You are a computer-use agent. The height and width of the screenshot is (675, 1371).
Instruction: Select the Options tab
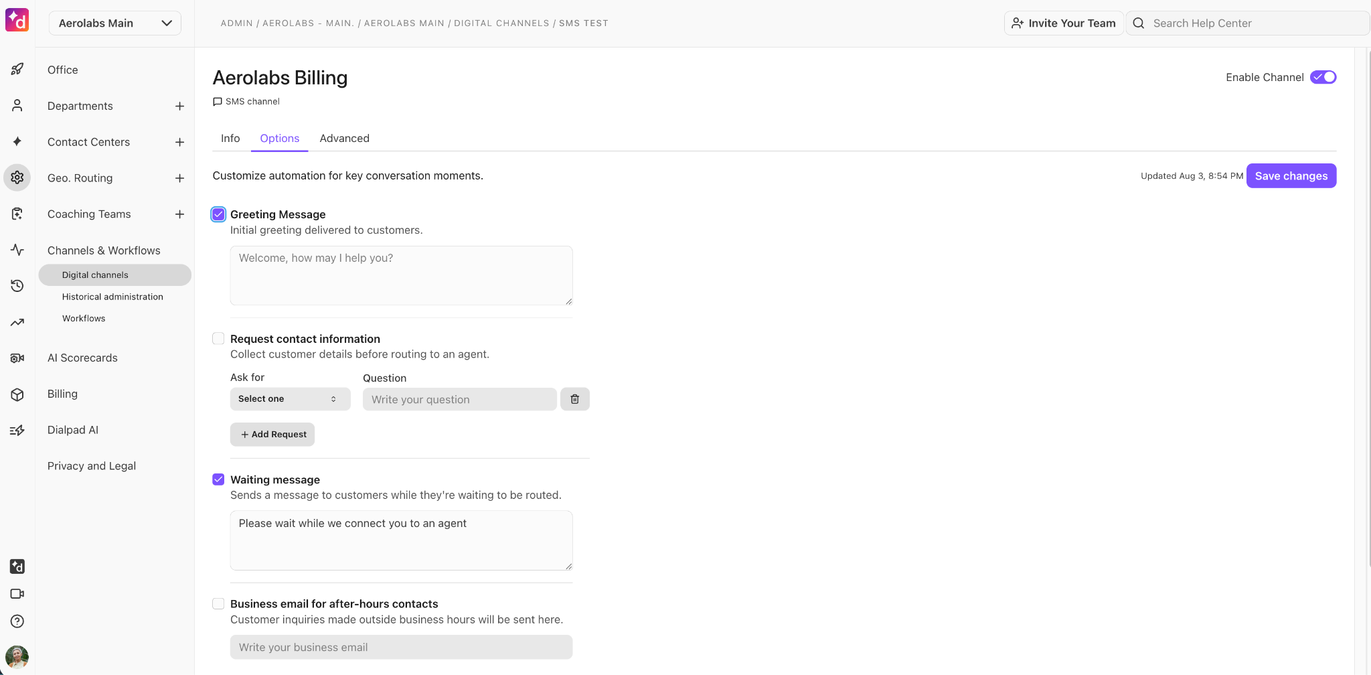point(280,139)
